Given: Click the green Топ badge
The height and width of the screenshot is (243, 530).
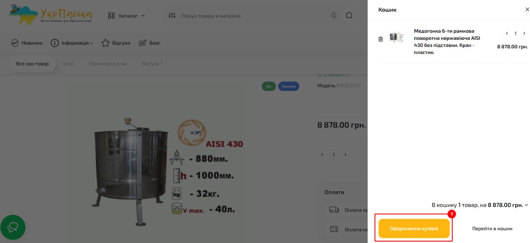Looking at the screenshot, I should pos(268,86).
